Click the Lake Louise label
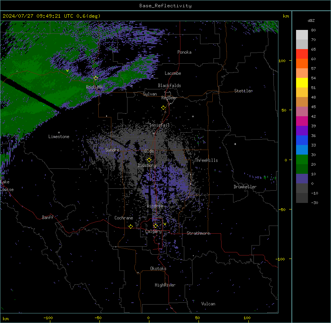 point(7,186)
